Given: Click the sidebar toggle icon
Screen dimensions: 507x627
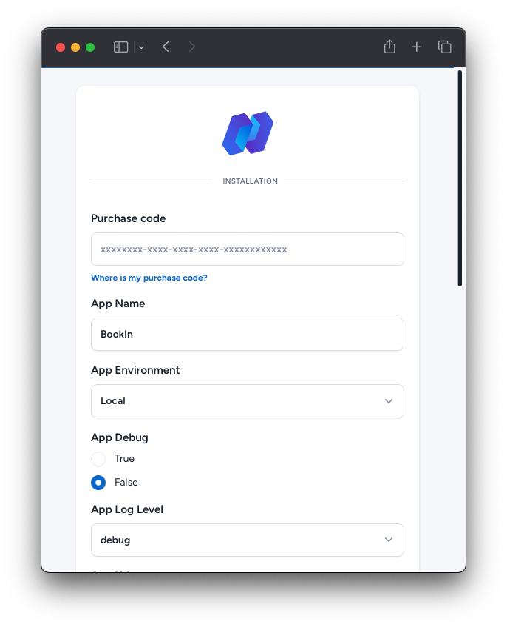Looking at the screenshot, I should click(121, 47).
